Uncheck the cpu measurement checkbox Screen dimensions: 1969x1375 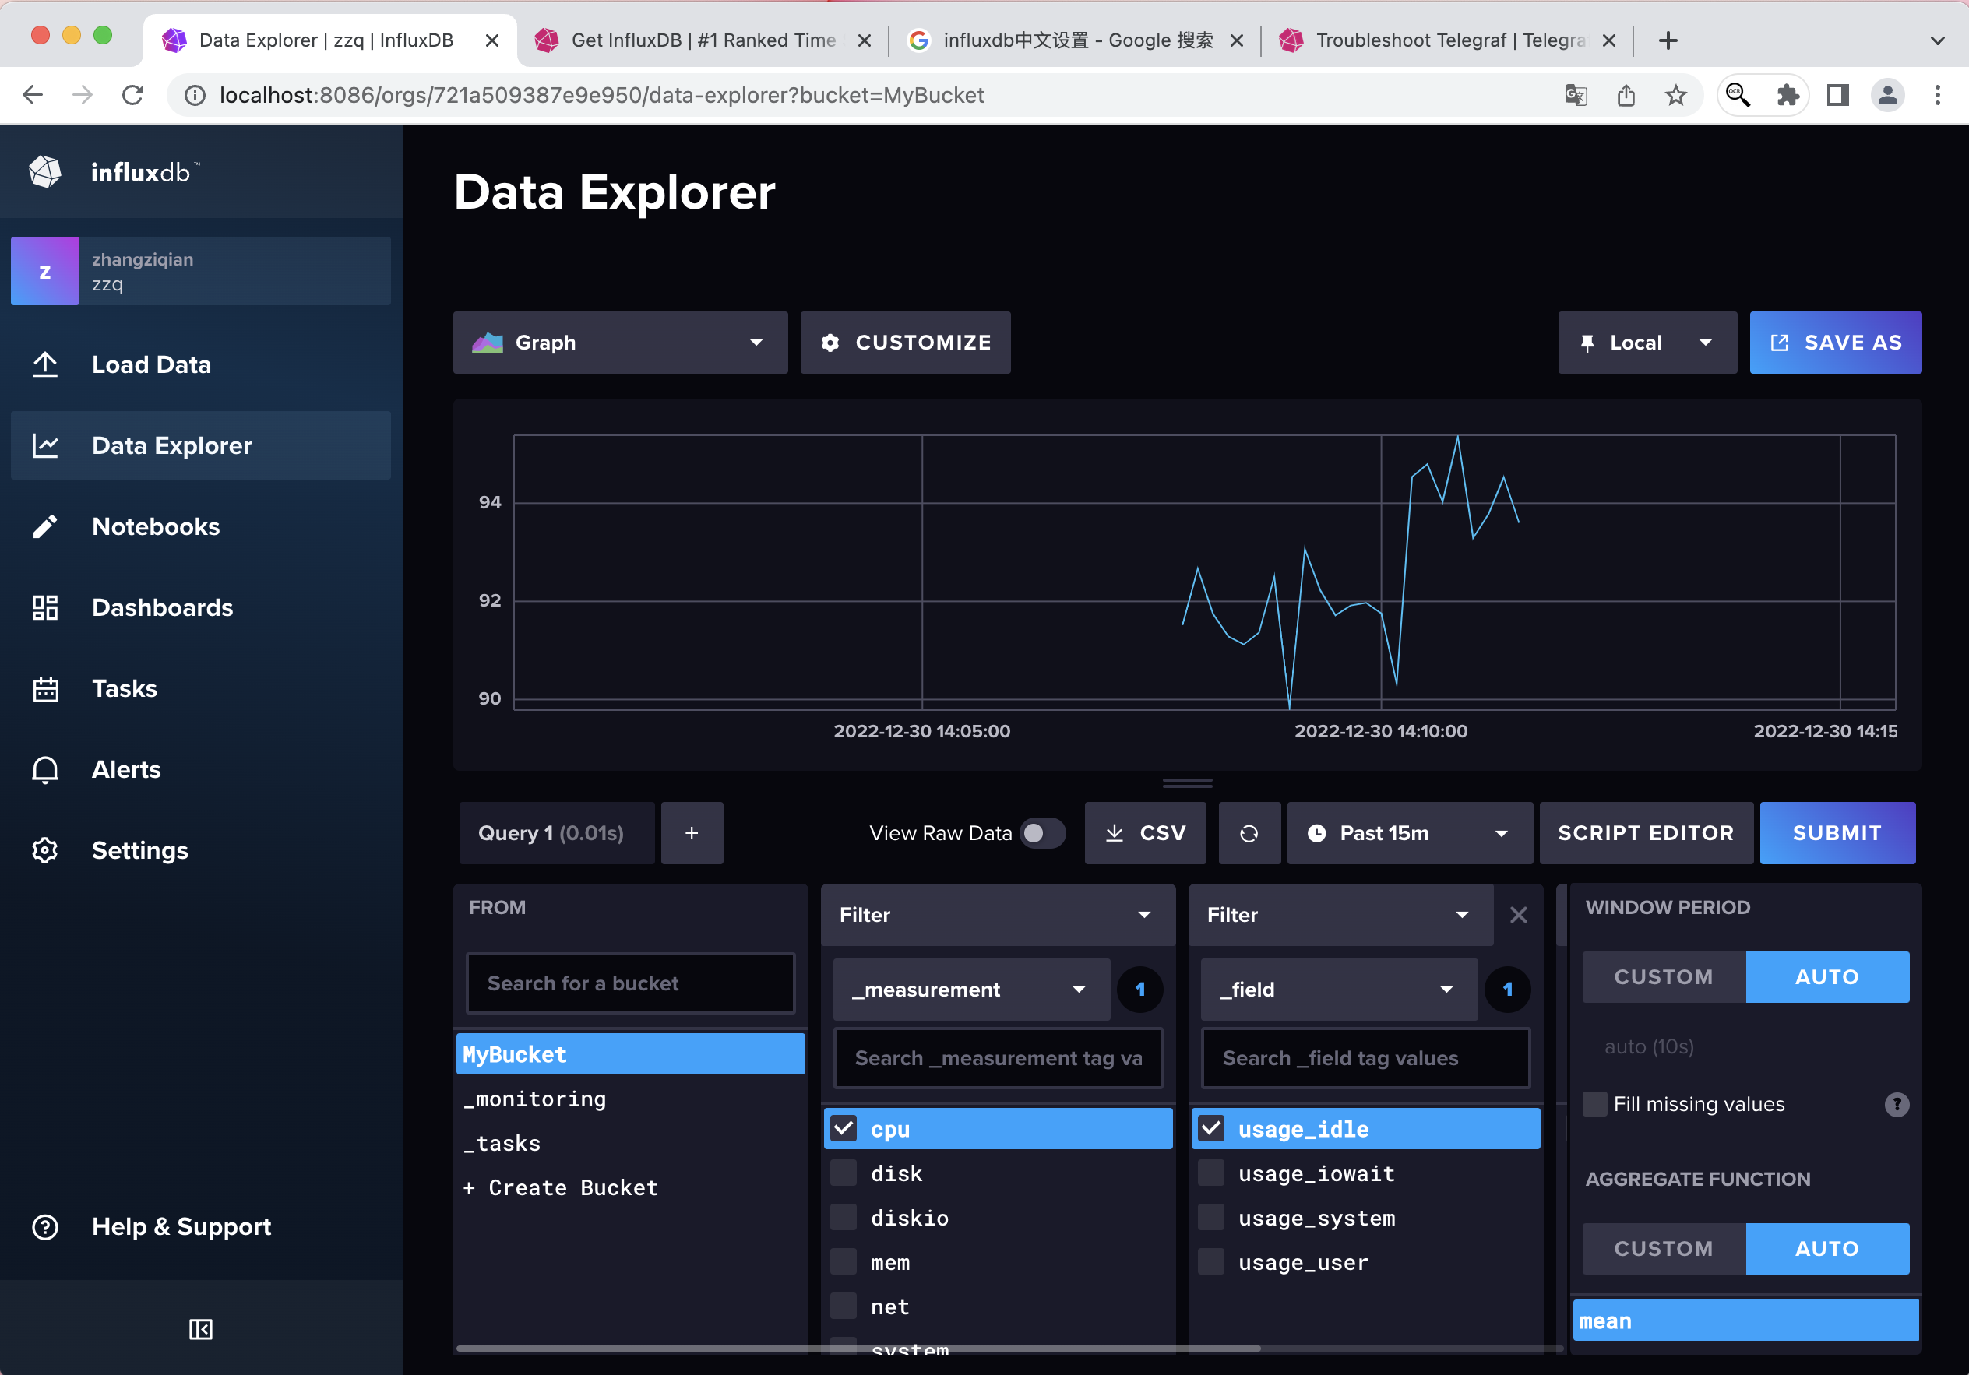click(x=843, y=1128)
